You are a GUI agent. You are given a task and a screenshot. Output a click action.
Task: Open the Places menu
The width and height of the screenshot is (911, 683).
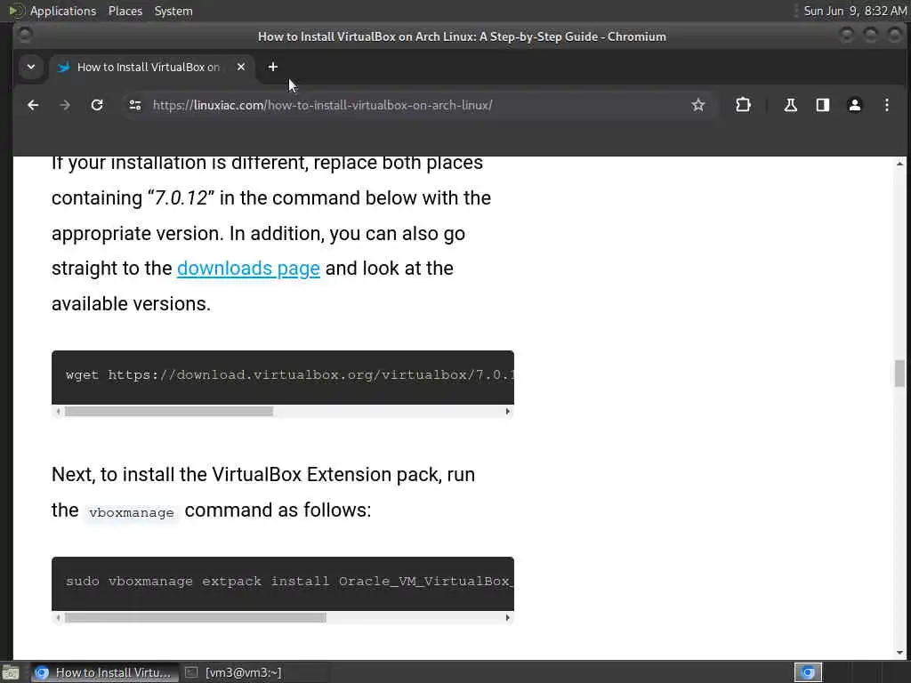coord(125,11)
